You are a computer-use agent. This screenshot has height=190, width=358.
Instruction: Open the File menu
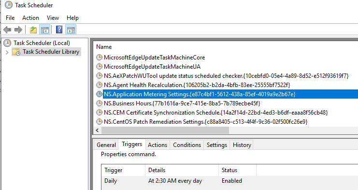click(10, 18)
